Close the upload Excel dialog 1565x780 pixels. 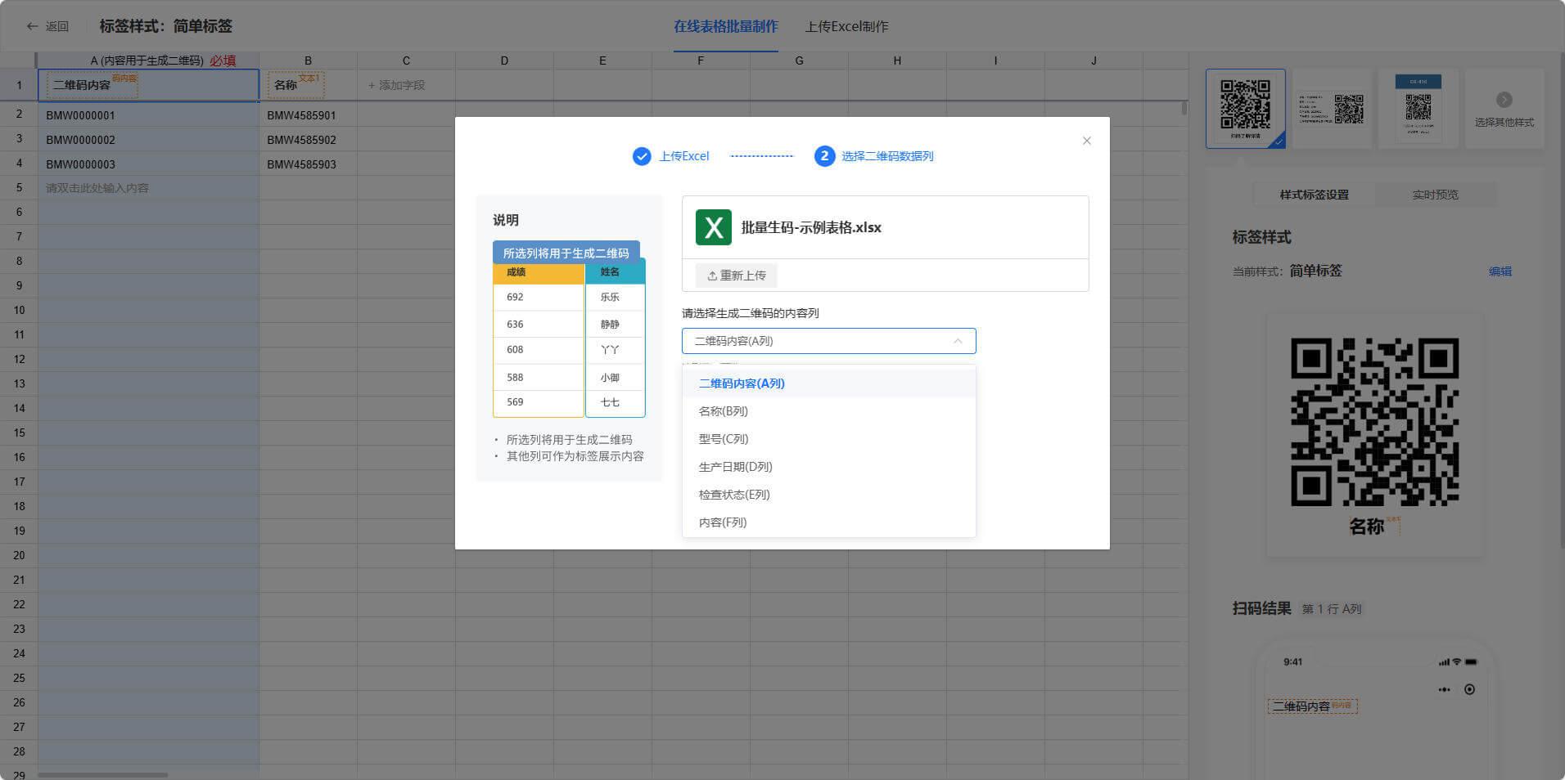pos(1086,141)
